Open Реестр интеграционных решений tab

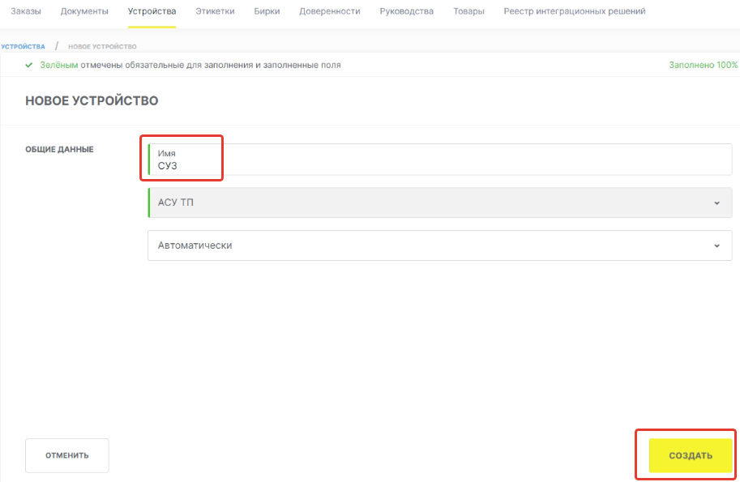coord(575,11)
